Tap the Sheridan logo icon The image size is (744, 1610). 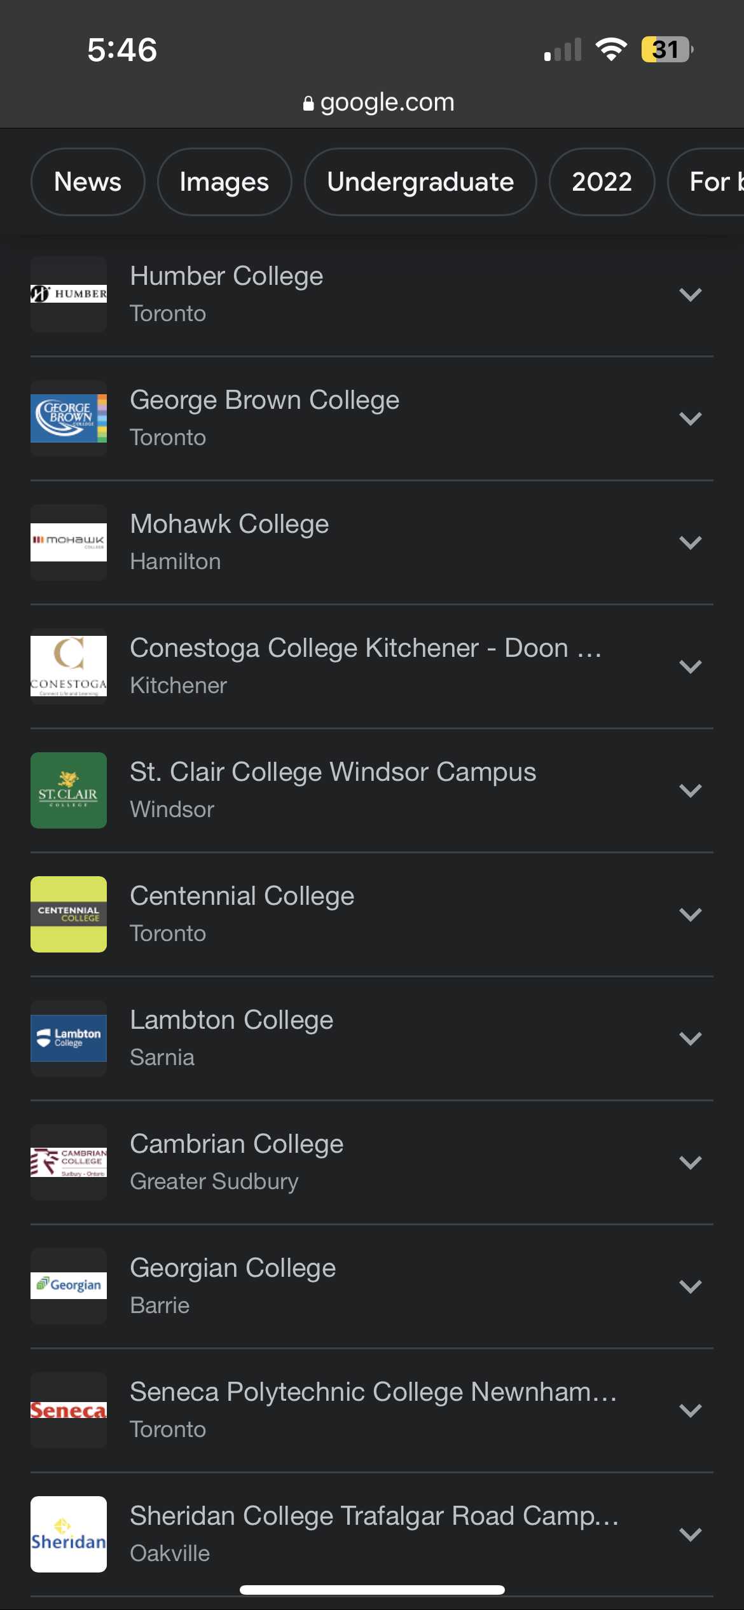pyautogui.click(x=69, y=1534)
